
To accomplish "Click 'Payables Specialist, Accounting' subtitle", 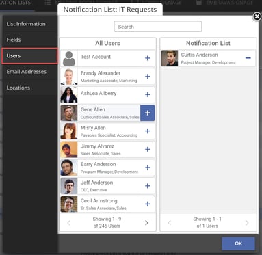I will [x=109, y=135].
